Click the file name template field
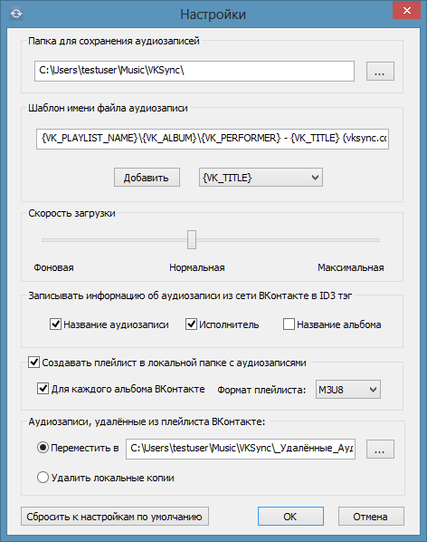Image resolution: width=427 pixels, height=542 pixels. pyautogui.click(x=213, y=139)
